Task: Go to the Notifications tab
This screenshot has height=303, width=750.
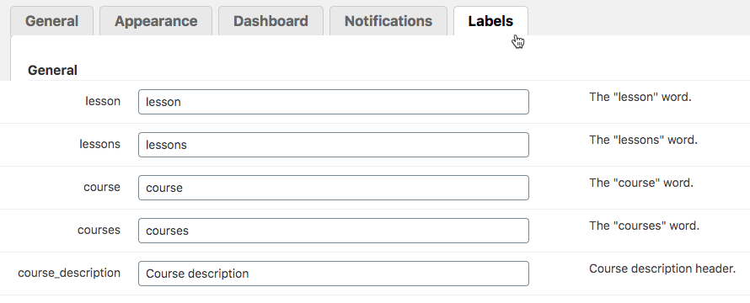Action: pyautogui.click(x=388, y=21)
